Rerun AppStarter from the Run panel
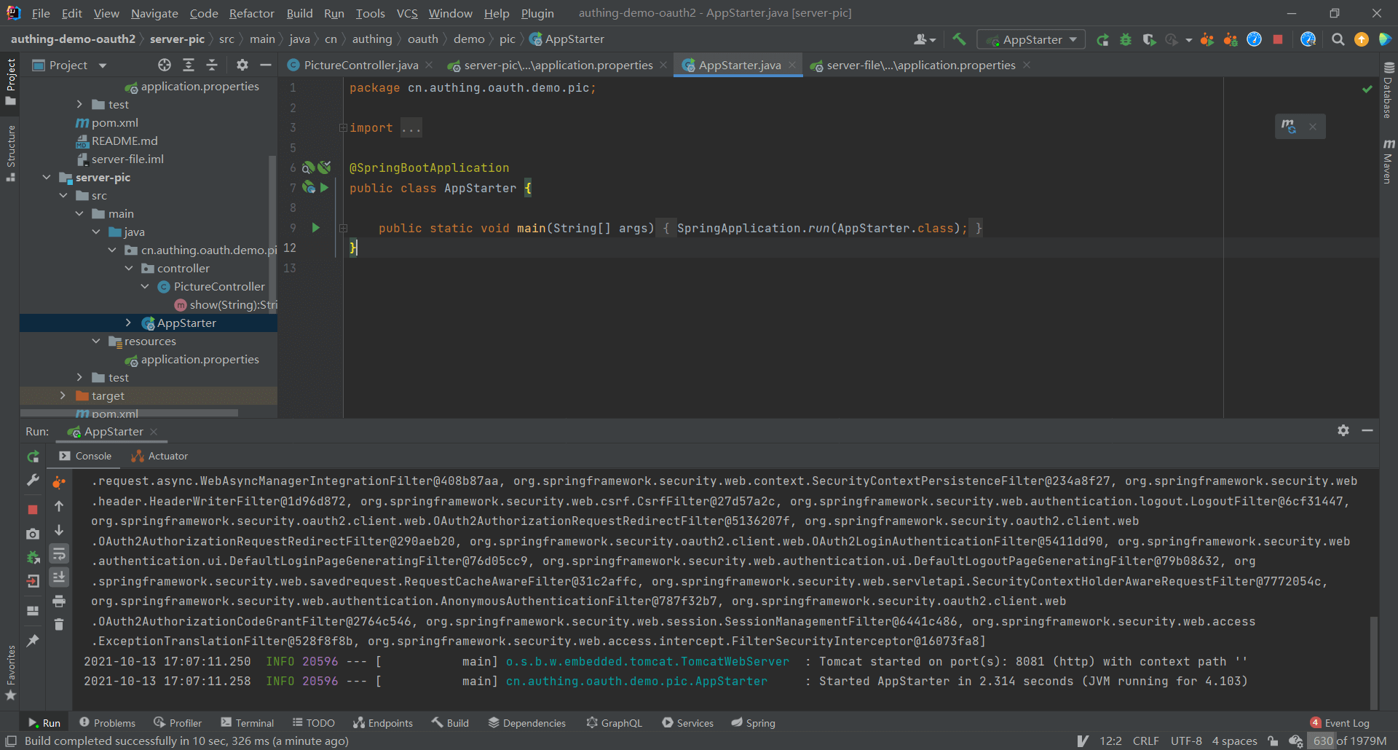This screenshot has height=750, width=1398. point(33,457)
